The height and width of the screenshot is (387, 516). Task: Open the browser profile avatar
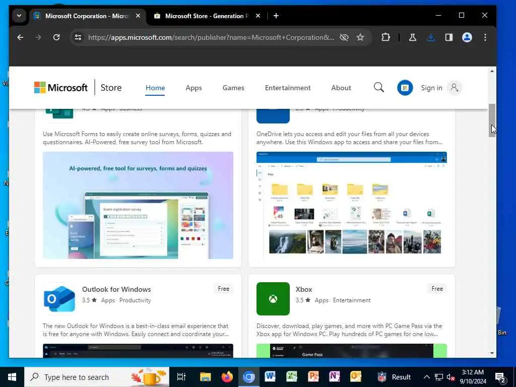click(467, 37)
